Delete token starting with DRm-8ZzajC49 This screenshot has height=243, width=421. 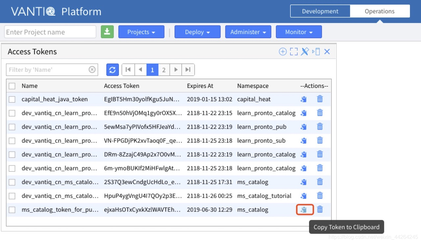(320, 154)
